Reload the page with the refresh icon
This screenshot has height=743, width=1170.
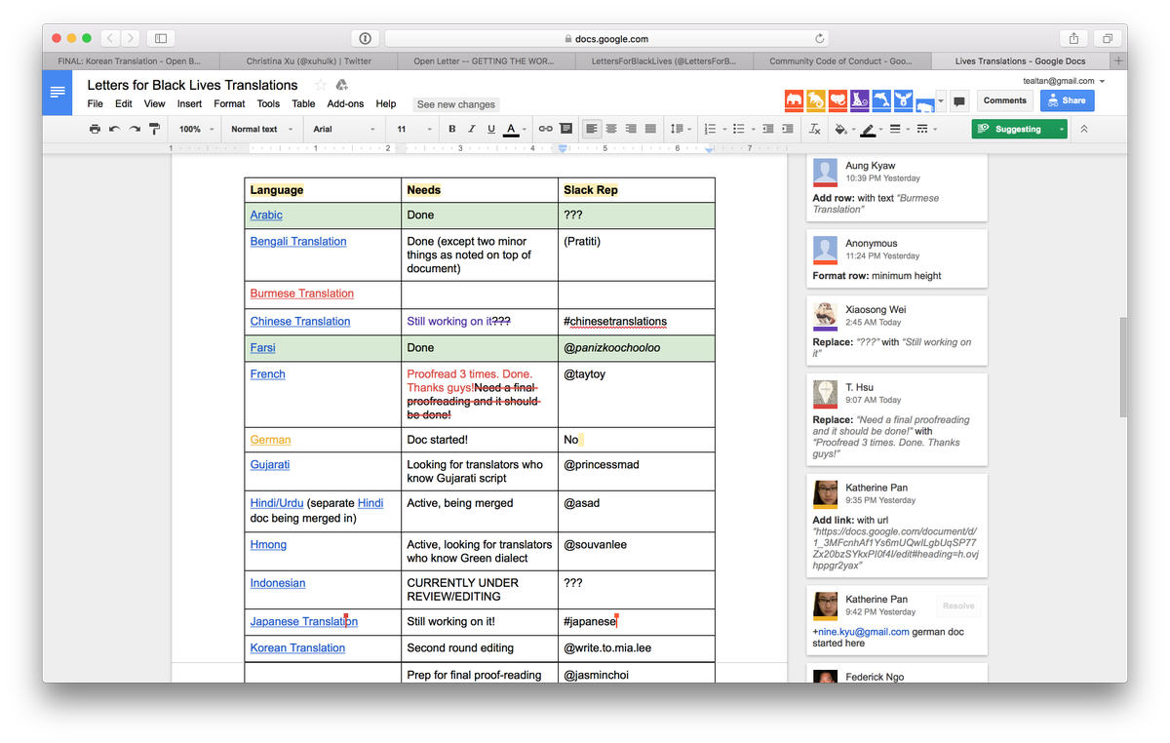coord(820,39)
